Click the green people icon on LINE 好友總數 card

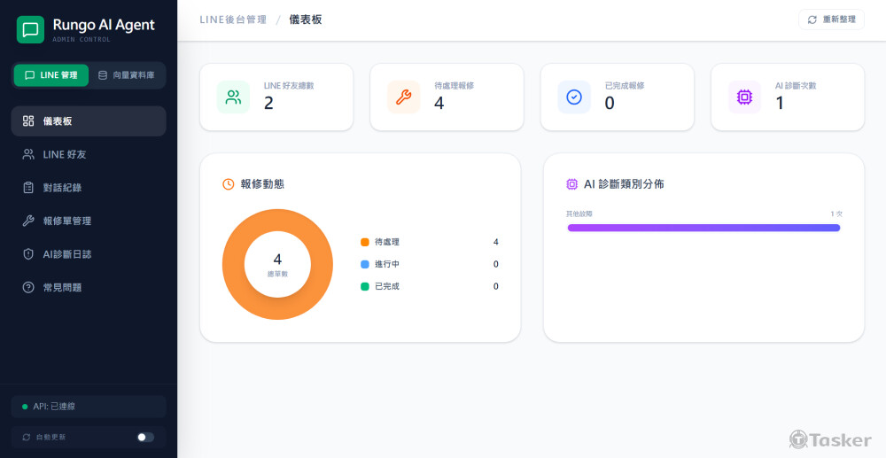(233, 97)
